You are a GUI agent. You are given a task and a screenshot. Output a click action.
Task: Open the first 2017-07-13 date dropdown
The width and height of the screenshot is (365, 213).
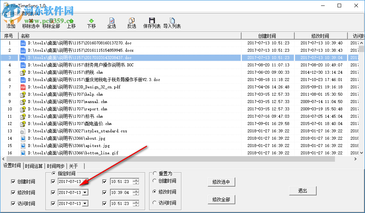pyautogui.click(x=86, y=181)
